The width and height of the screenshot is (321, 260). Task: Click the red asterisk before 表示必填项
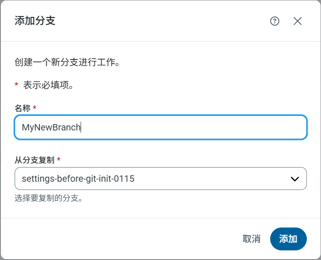coord(16,85)
